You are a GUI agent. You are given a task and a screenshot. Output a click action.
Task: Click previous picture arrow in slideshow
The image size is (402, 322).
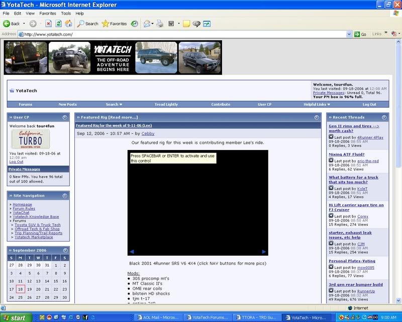point(132,252)
